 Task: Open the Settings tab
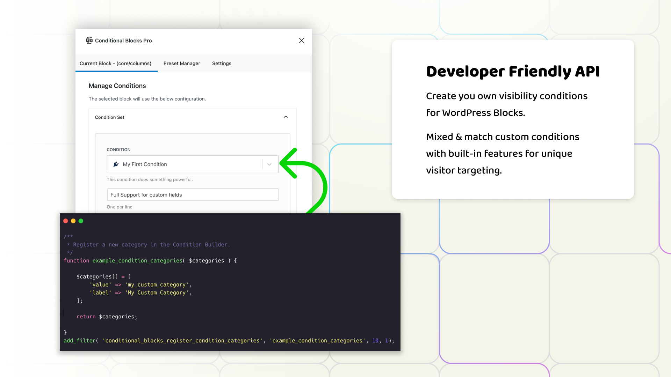pos(222,64)
